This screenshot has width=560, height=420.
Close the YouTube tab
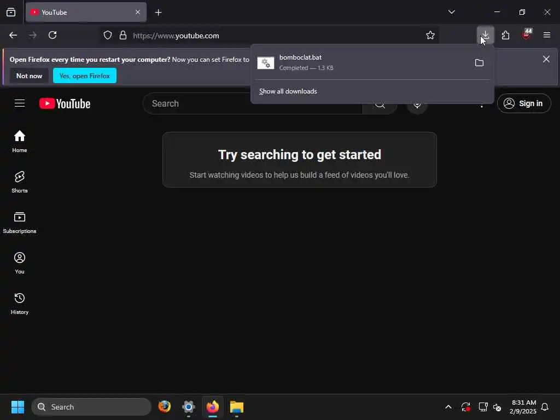pyautogui.click(x=137, y=12)
